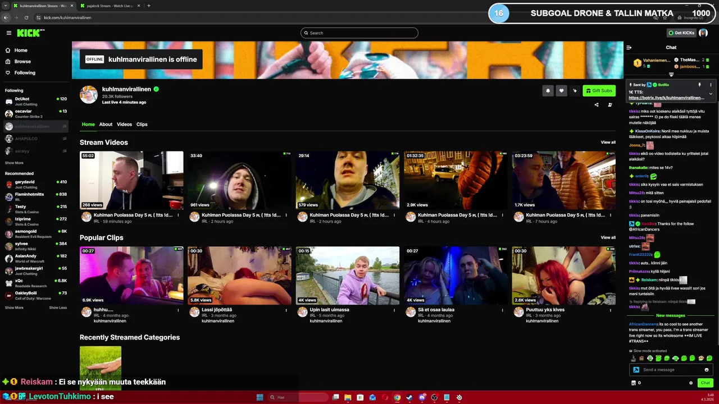The height and width of the screenshot is (404, 719).
Task: Open File Explorer from the taskbar
Action: (x=348, y=397)
